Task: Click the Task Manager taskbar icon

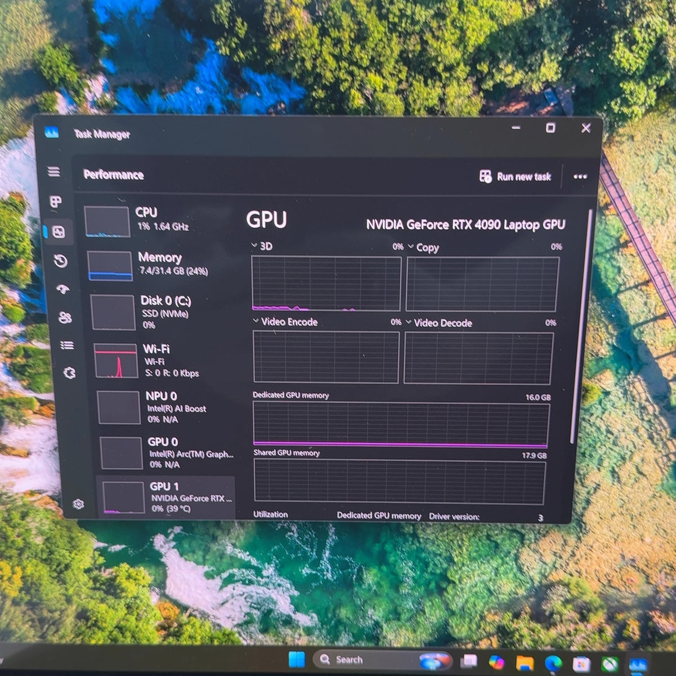Action: [638, 665]
